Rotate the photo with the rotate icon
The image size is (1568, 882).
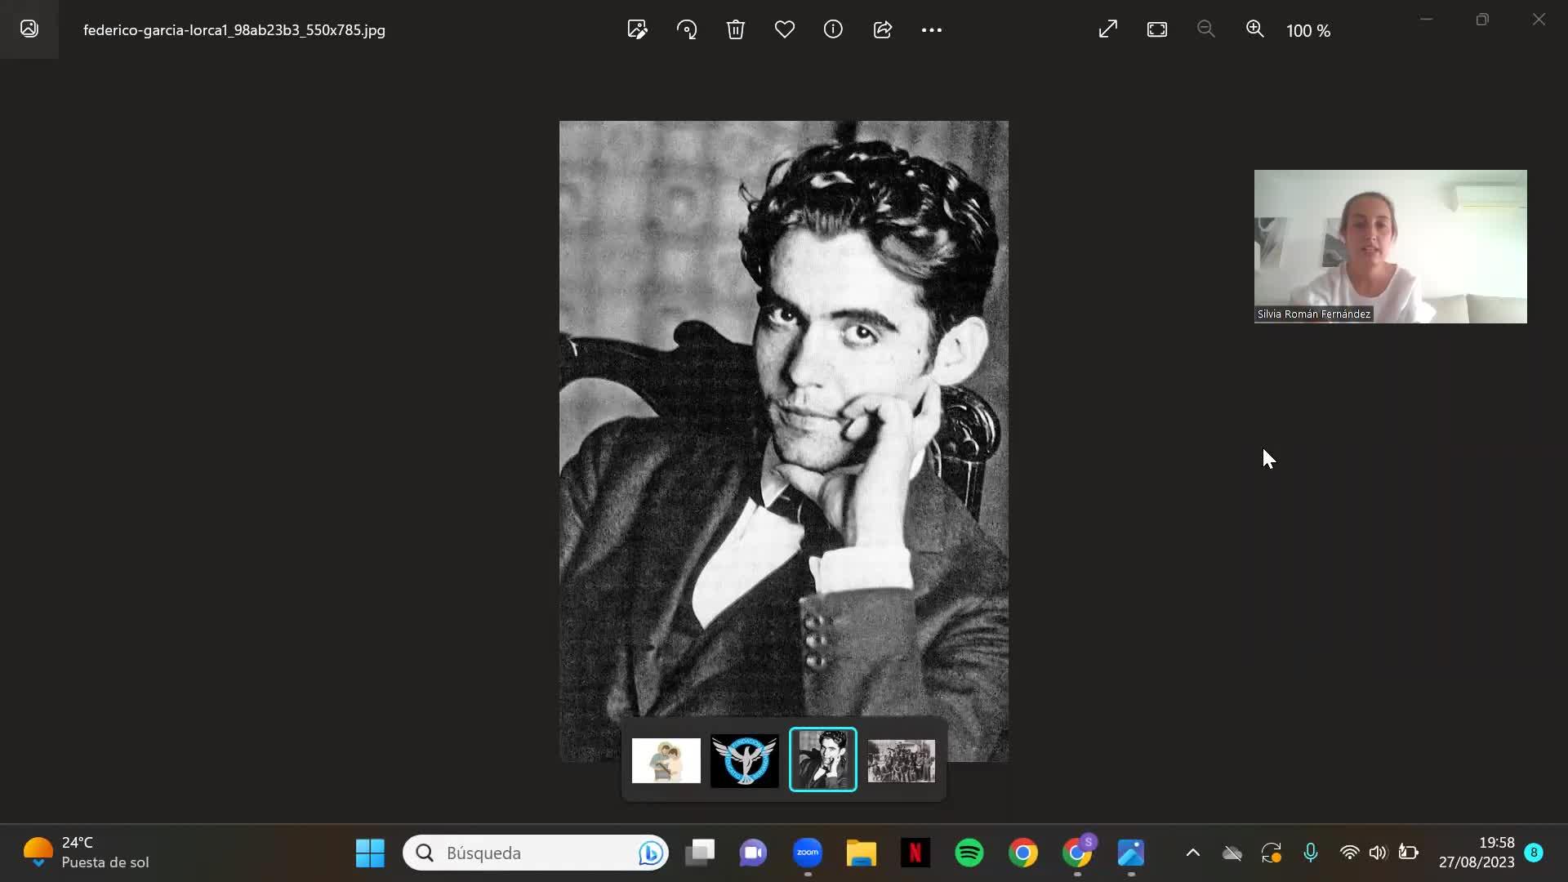pyautogui.click(x=687, y=30)
